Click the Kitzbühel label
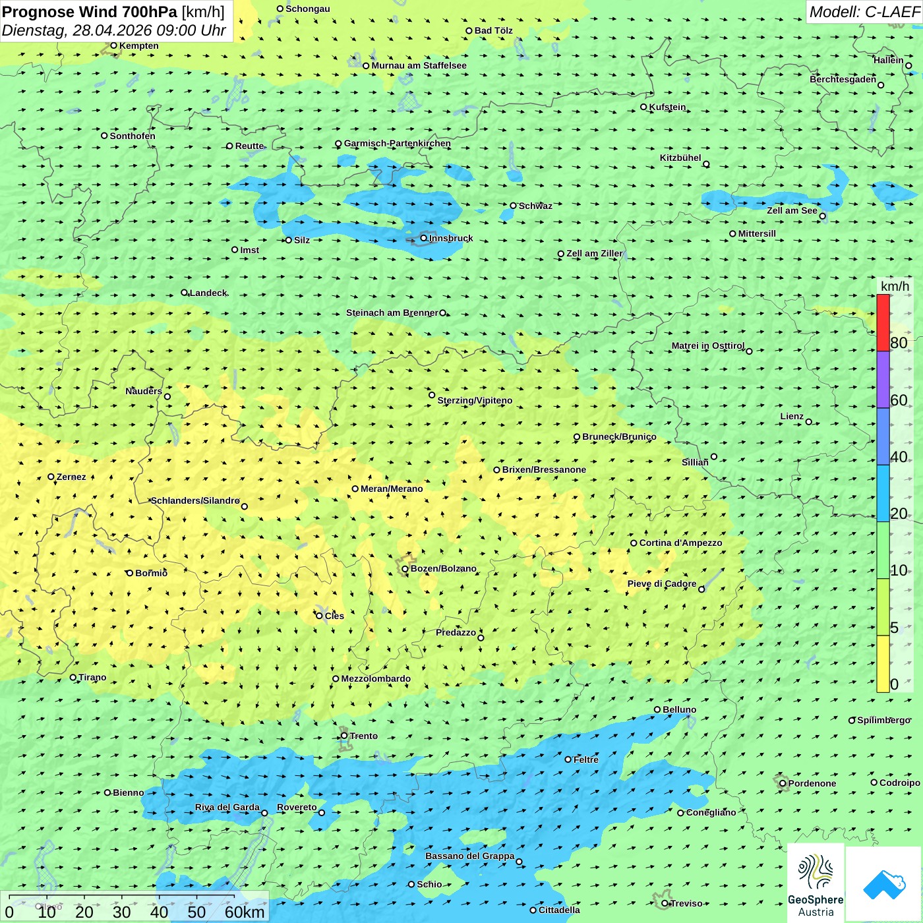This screenshot has width=923, height=923. pyautogui.click(x=680, y=158)
